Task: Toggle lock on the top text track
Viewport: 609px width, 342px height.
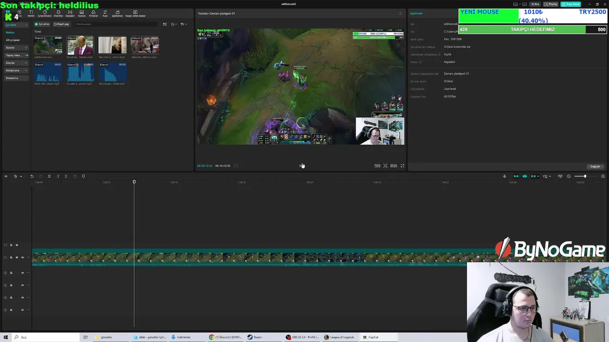Action: pyautogui.click(x=11, y=245)
